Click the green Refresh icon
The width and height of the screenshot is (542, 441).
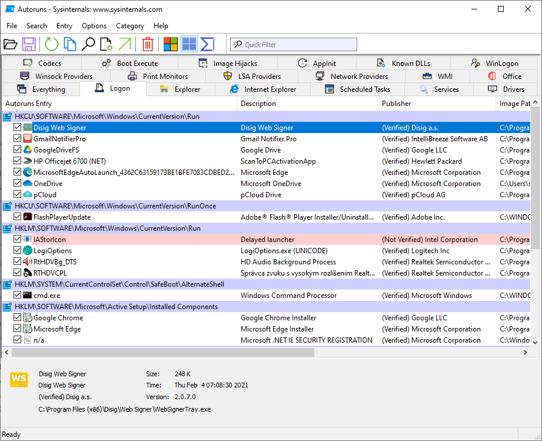coord(52,44)
